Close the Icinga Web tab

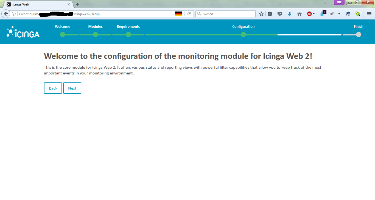click(x=69, y=4)
